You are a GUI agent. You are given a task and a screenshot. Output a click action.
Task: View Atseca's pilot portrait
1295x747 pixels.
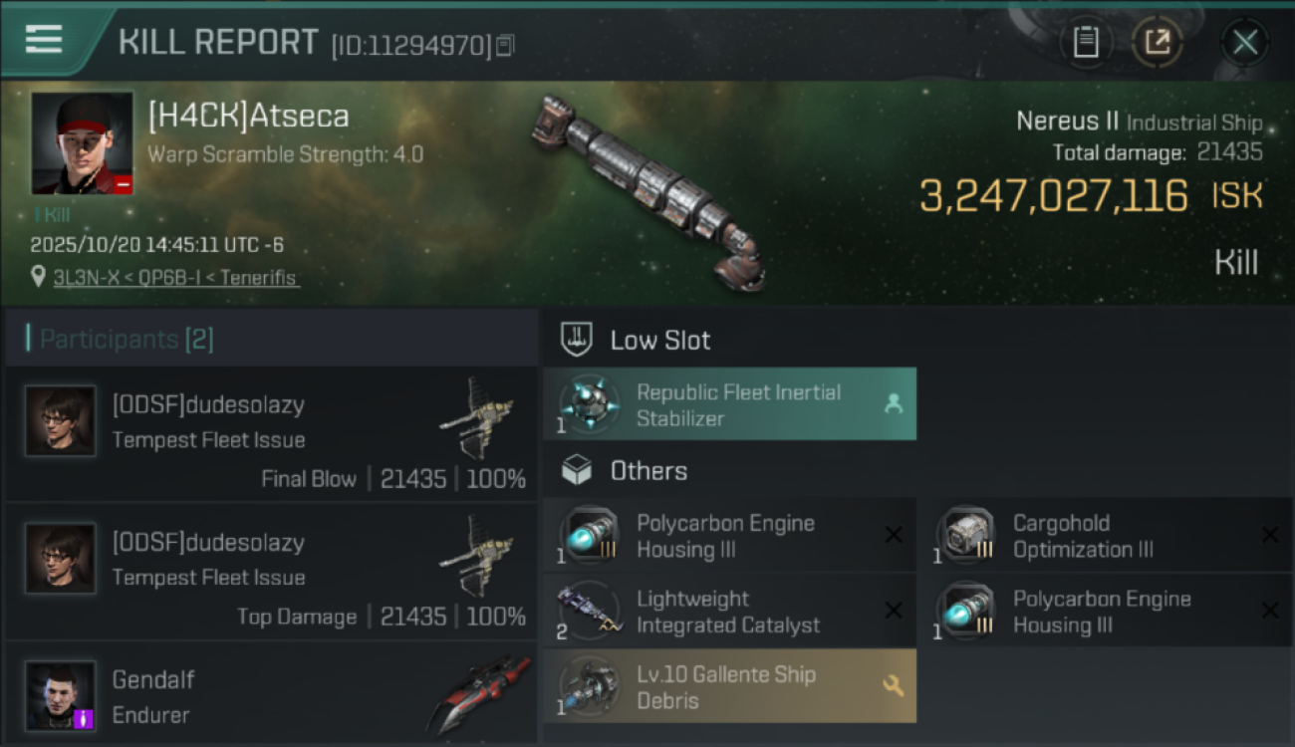82,142
